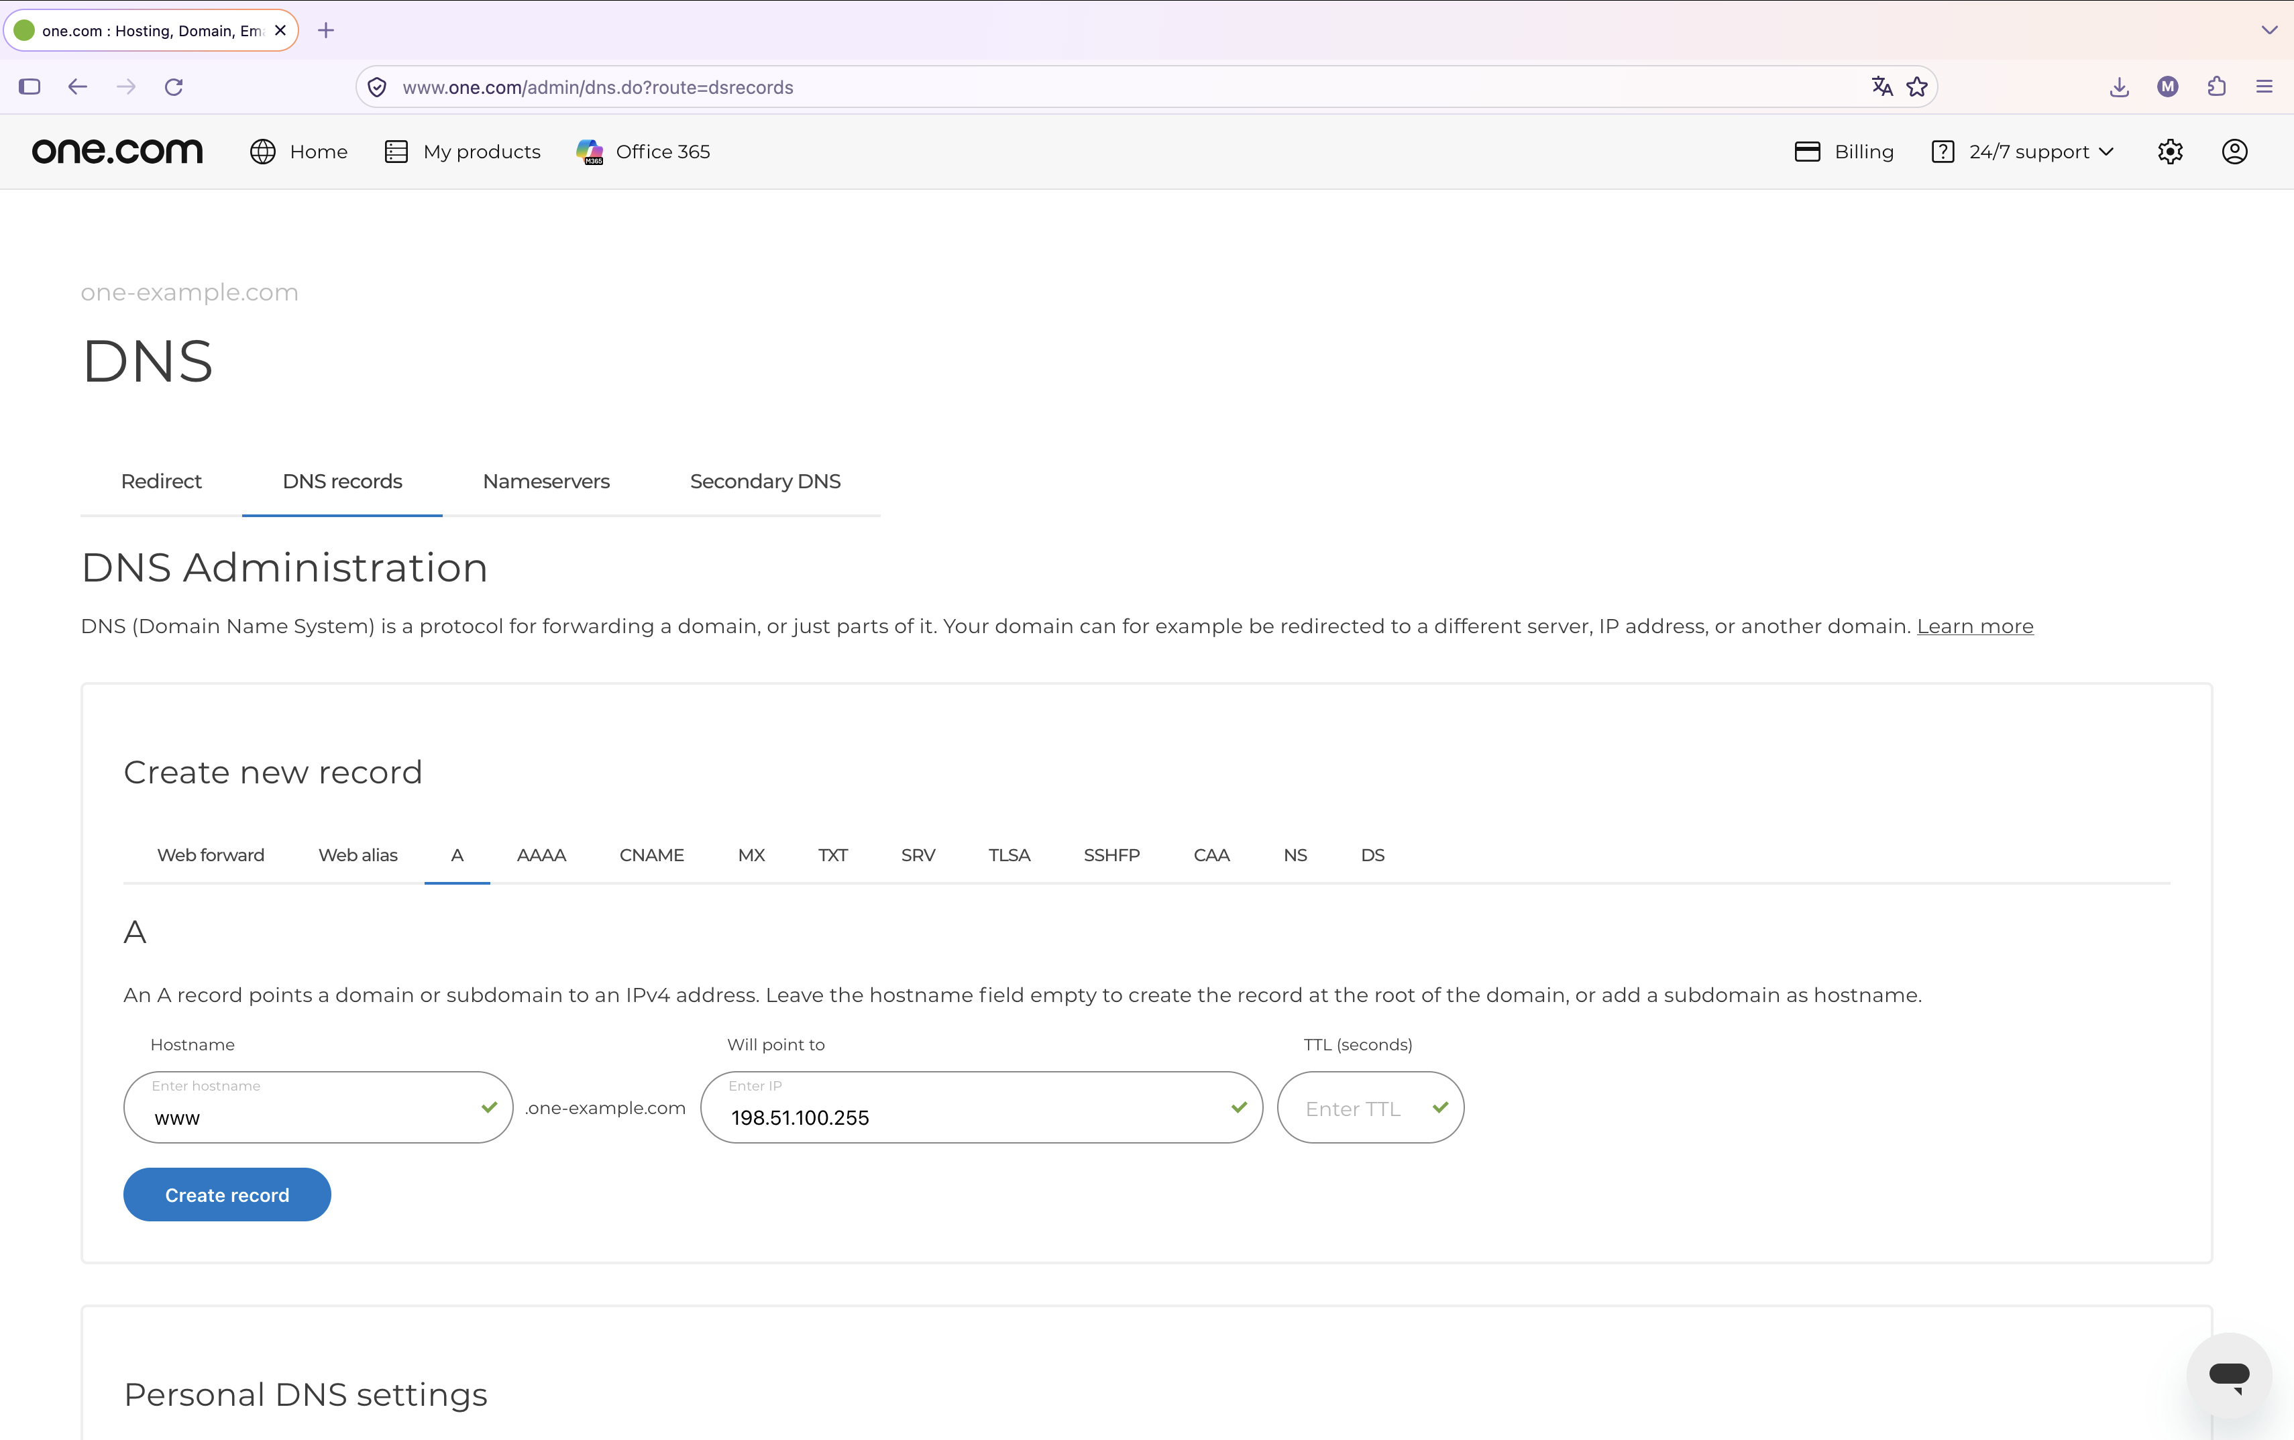Close the one.com browser tab
The image size is (2294, 1440).
click(x=280, y=30)
